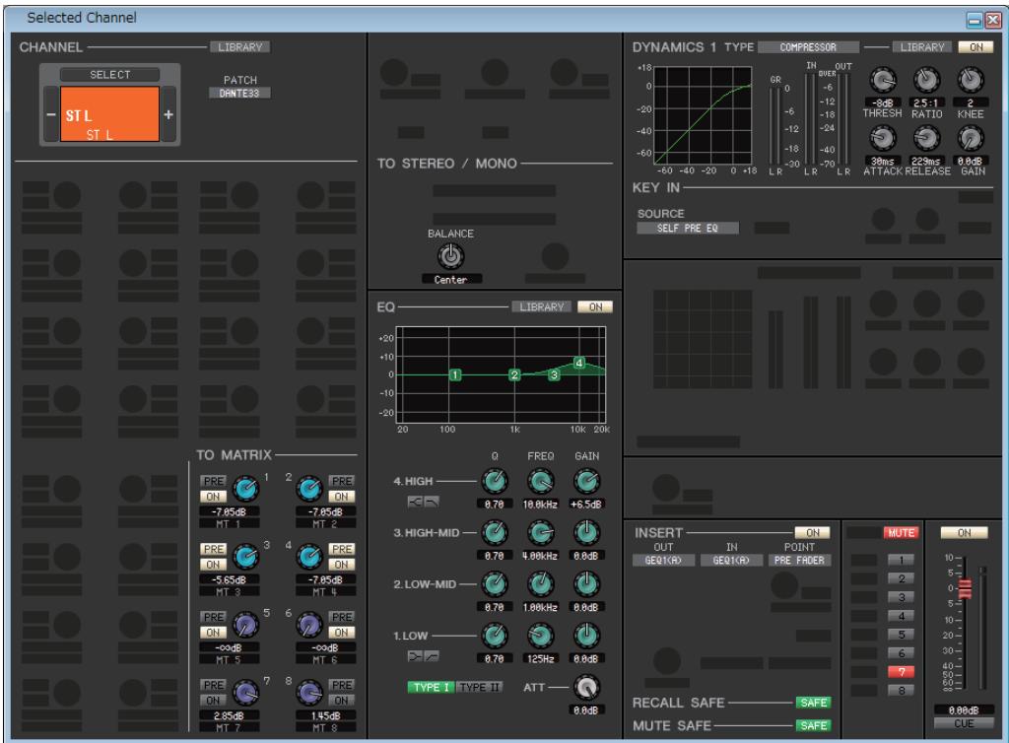This screenshot has height=743, width=1009.
Task: Adjust the matrix 5 send level knob
Action: point(245,625)
